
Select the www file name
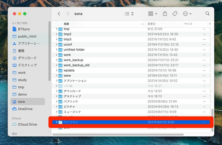tap(67, 76)
